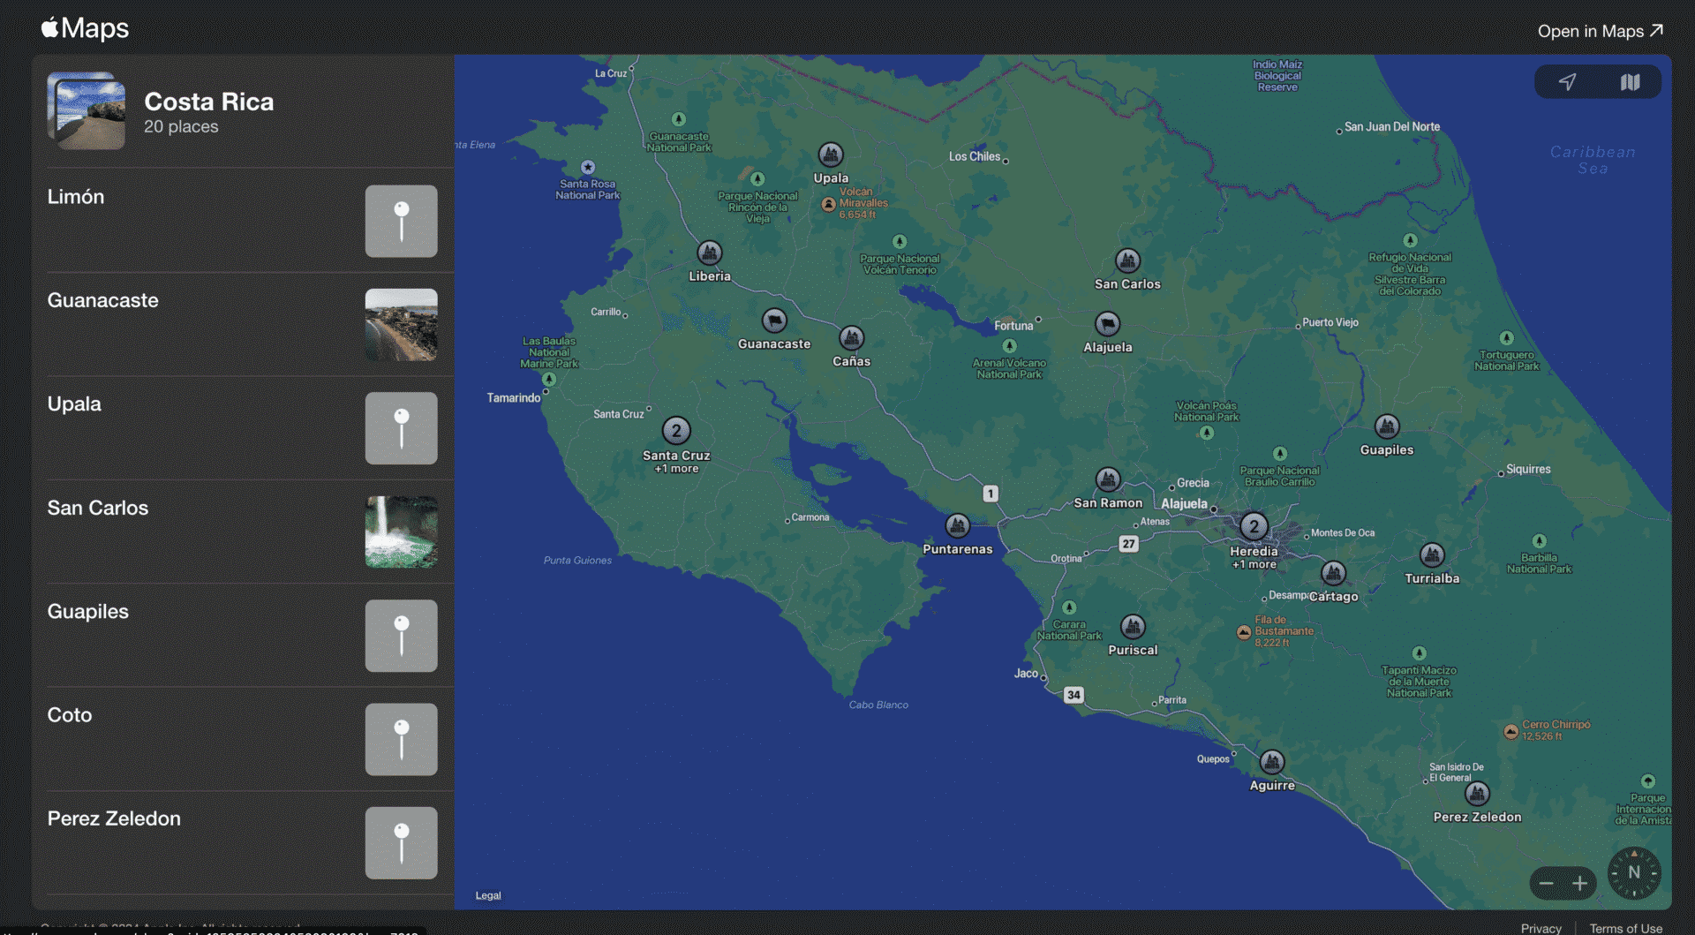
Task: Click the current location arrow icon
Action: pos(1567,81)
